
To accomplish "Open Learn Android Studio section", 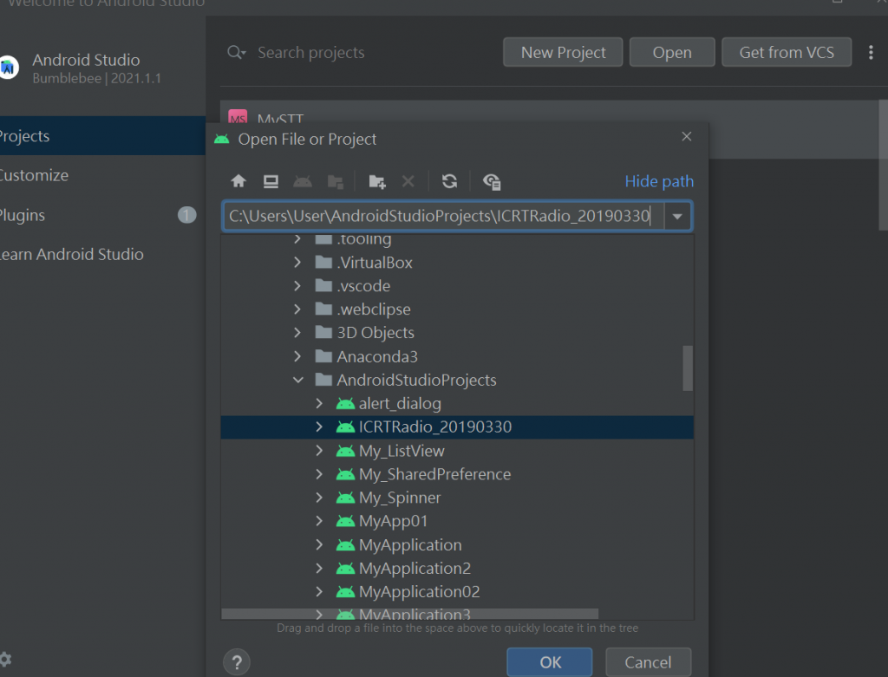I will coord(102,254).
